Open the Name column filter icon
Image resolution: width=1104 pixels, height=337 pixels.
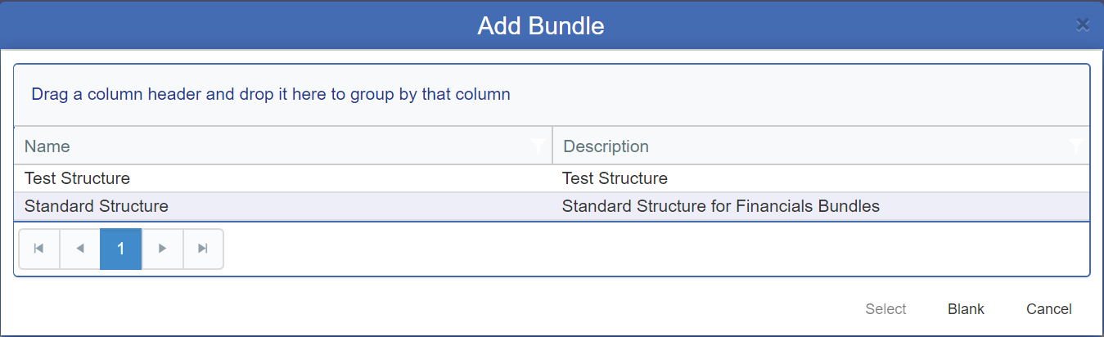538,146
